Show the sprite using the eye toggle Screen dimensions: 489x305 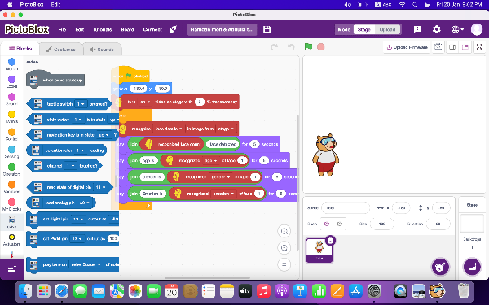(x=327, y=224)
